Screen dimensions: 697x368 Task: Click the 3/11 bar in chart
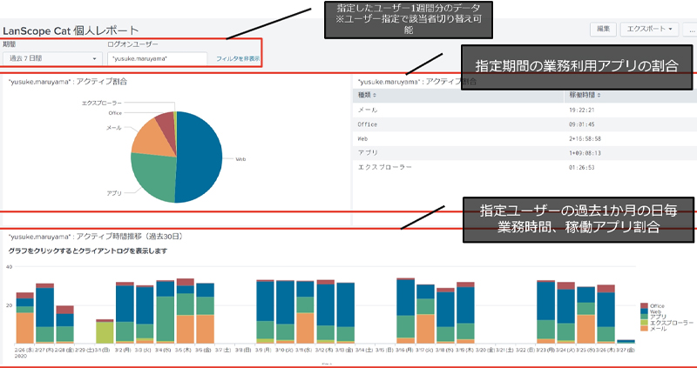305,312
